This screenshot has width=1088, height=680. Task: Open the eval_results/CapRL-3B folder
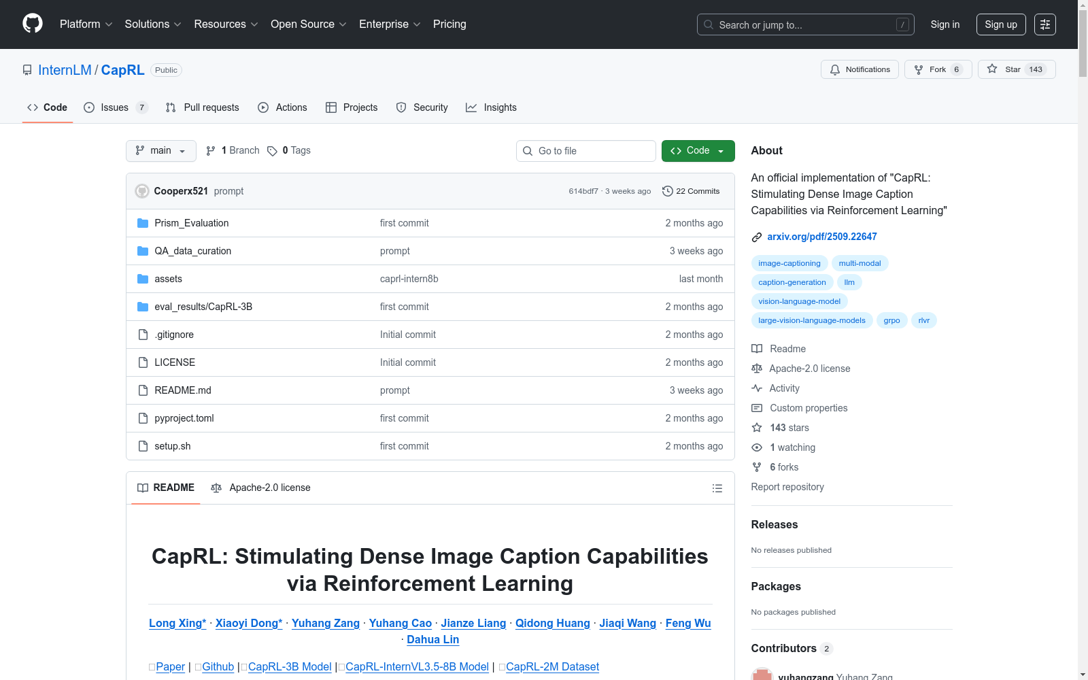pos(203,307)
